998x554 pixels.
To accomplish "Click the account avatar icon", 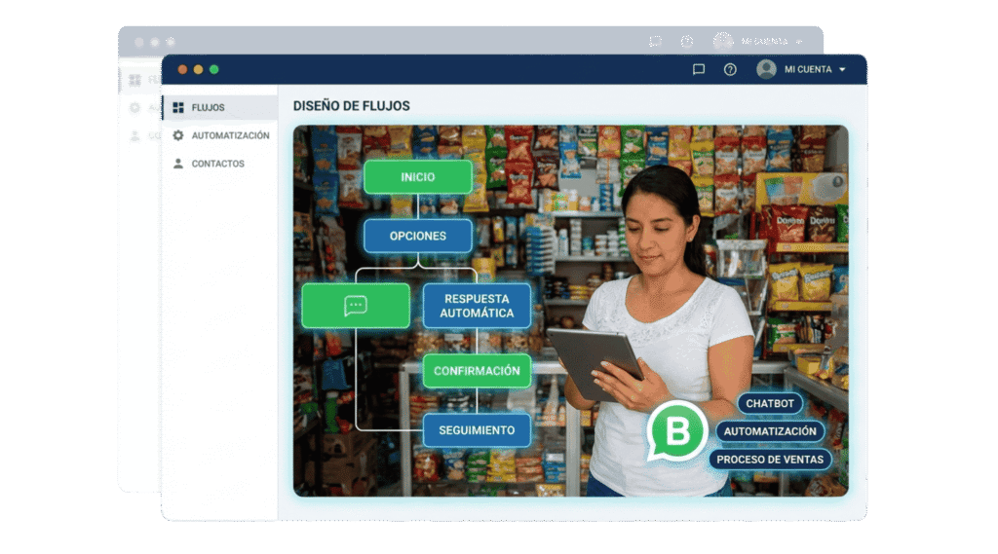I will (x=766, y=69).
